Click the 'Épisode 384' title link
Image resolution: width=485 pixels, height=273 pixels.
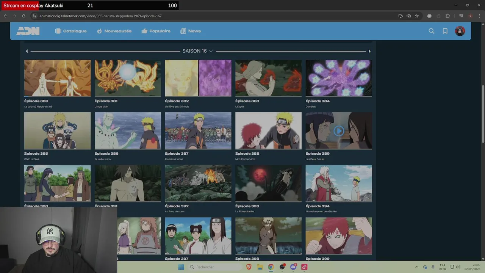[x=318, y=101]
